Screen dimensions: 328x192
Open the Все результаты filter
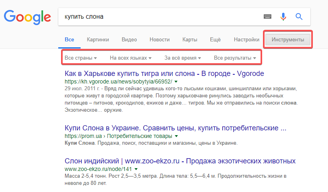(235, 58)
